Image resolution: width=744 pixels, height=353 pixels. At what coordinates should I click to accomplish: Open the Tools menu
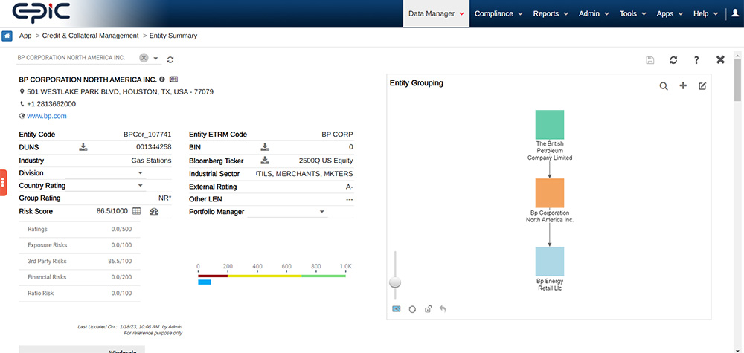[x=632, y=13]
